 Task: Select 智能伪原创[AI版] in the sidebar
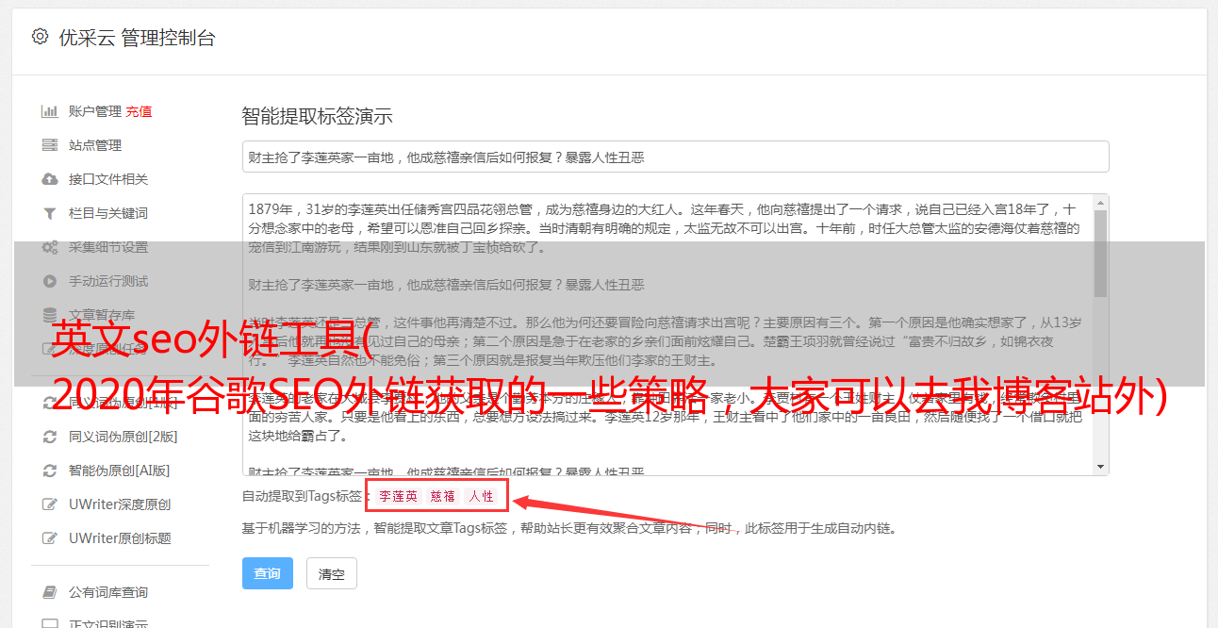tap(120, 471)
